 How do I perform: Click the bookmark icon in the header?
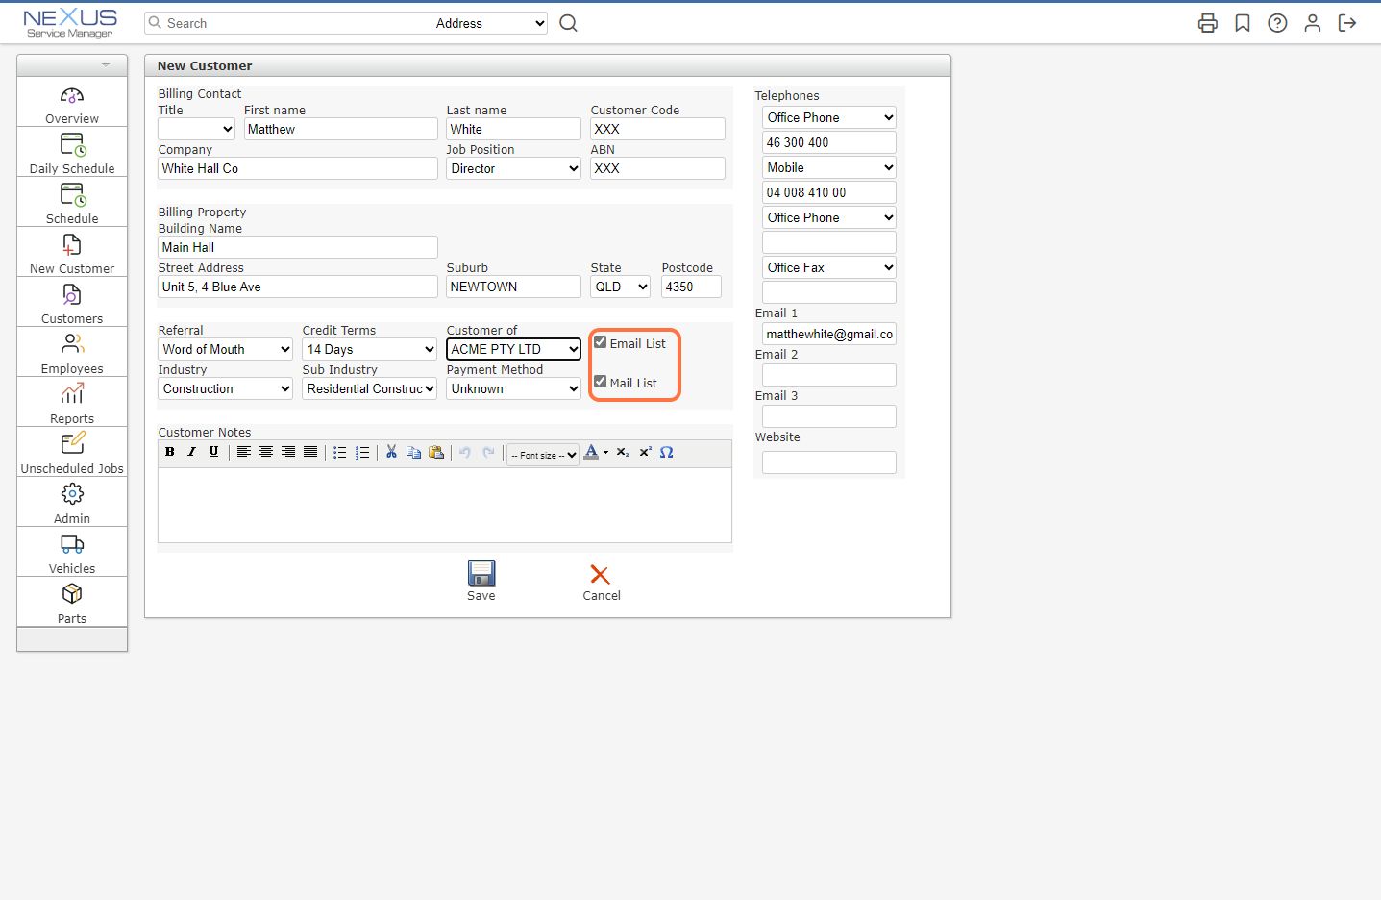pos(1243,23)
